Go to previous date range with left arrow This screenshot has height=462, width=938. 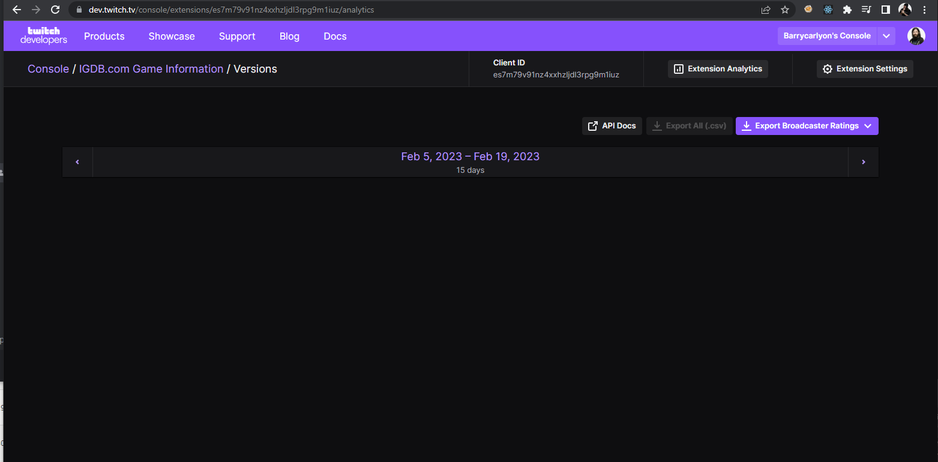77,161
